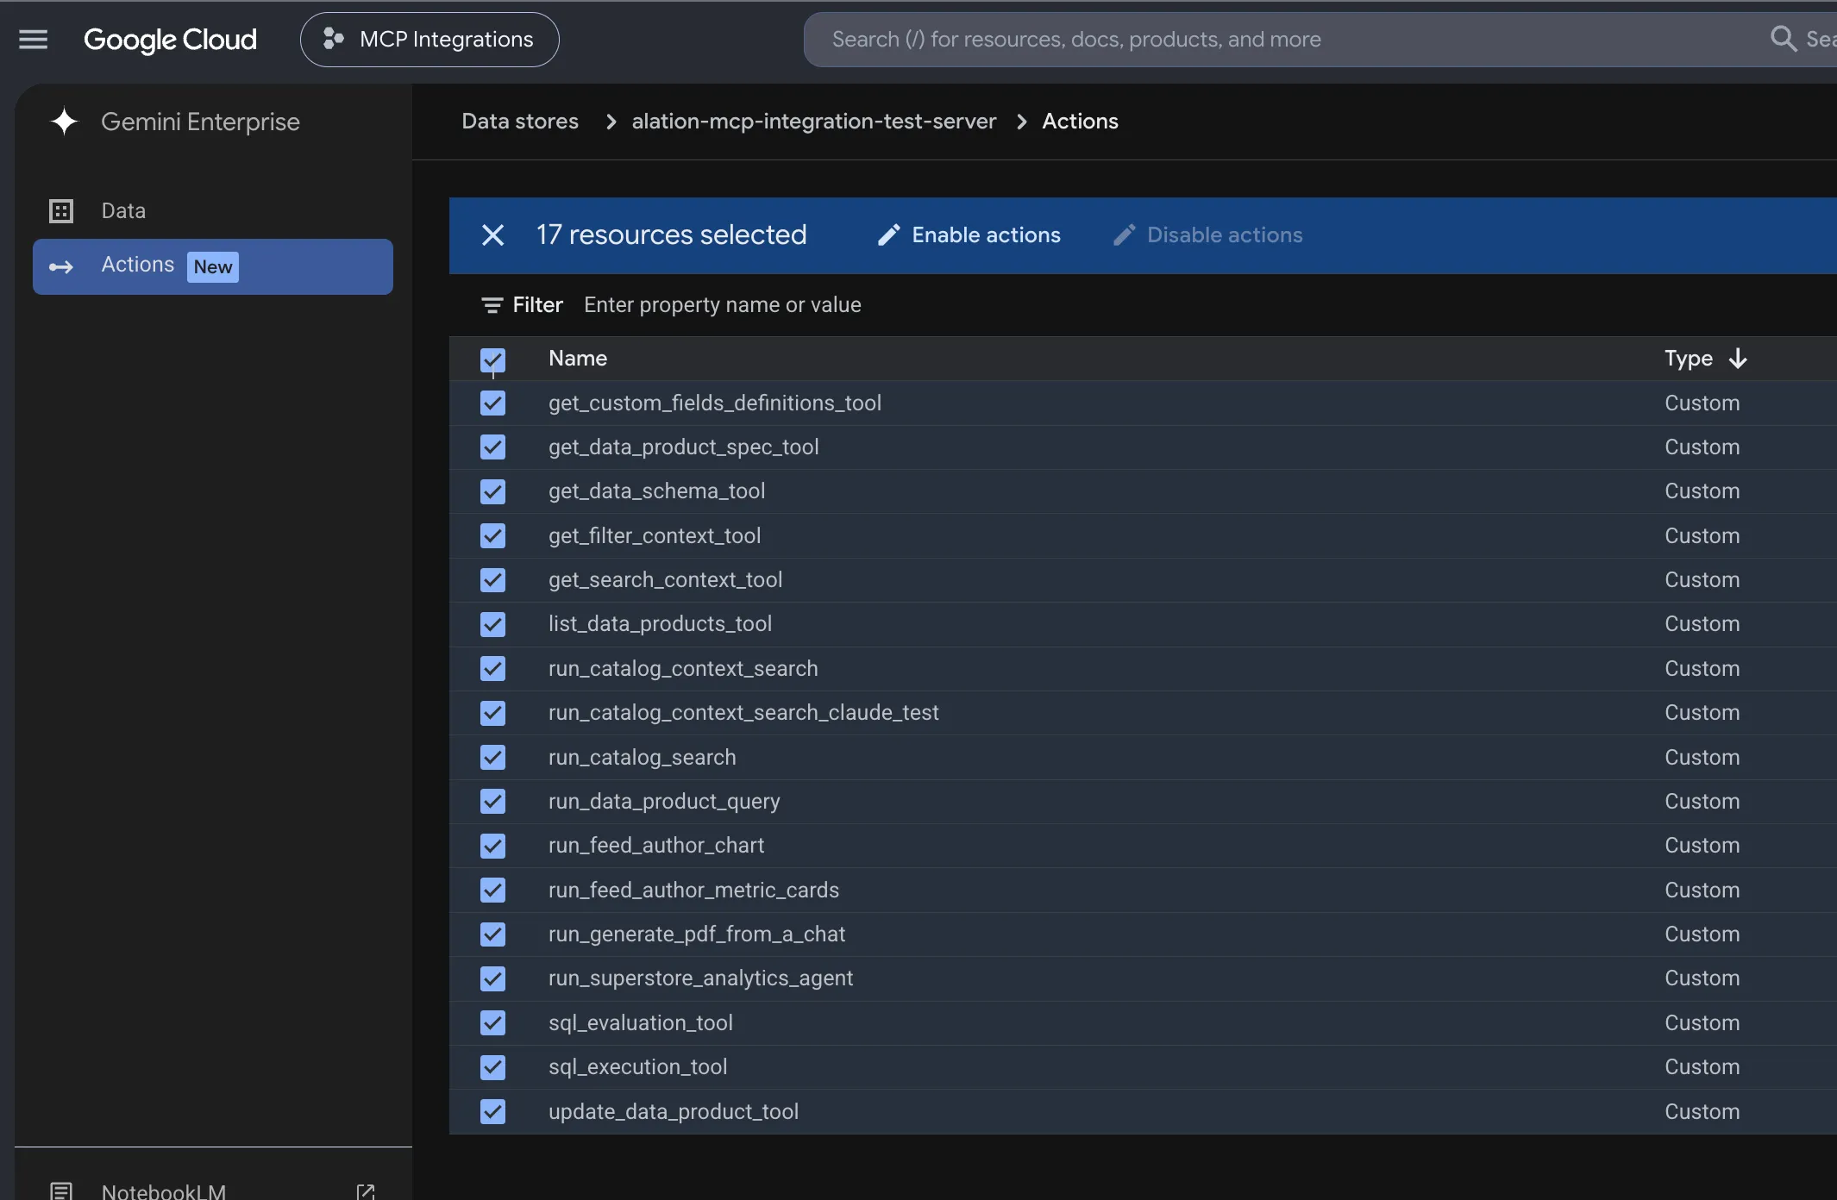Click the Actions arrow icon in sidebar

point(61,267)
